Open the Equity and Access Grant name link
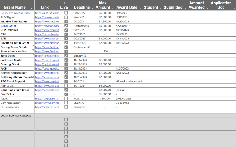Screen dimensions: 236x147 click(16, 13)
